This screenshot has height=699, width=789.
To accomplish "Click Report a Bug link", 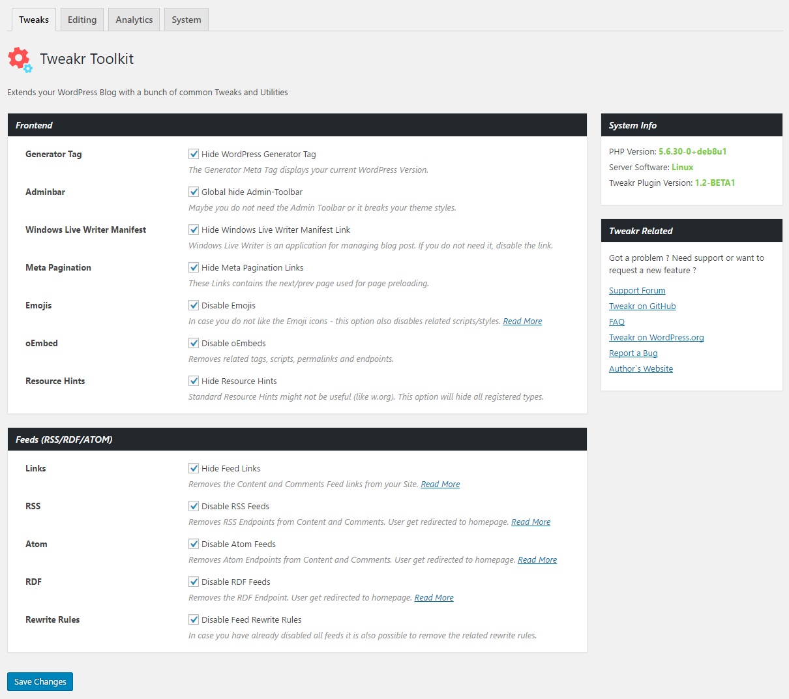I will pos(633,353).
